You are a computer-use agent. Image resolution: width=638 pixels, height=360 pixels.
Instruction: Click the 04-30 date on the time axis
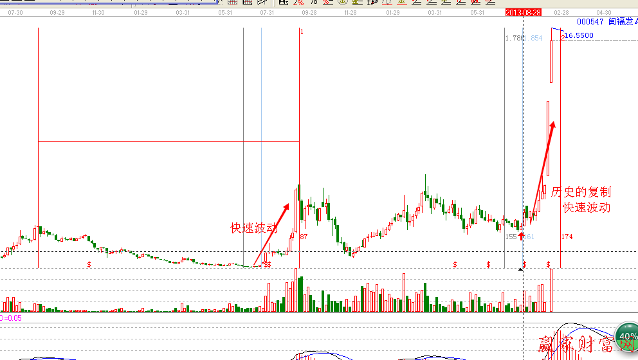coord(603,12)
